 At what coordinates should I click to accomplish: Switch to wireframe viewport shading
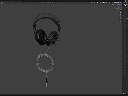[x=102, y=3]
